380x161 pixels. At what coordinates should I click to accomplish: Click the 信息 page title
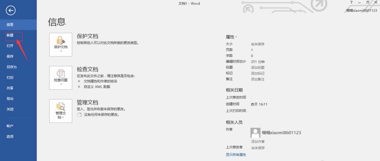[x=57, y=22]
